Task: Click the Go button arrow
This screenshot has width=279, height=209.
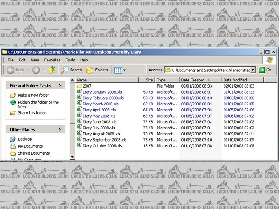Action: point(262,70)
